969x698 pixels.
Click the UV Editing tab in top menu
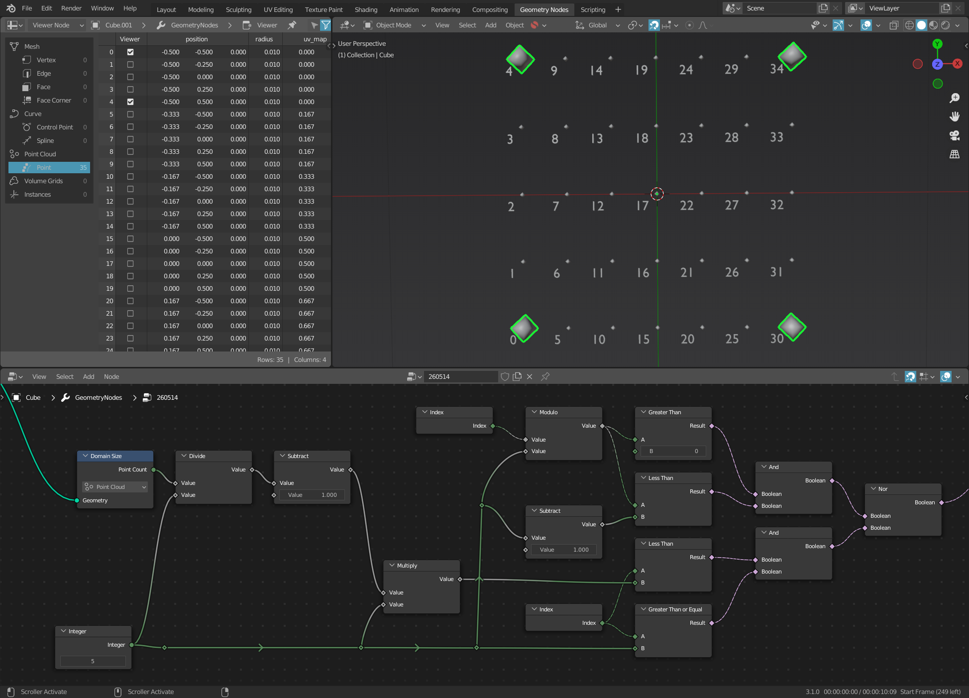click(x=276, y=9)
